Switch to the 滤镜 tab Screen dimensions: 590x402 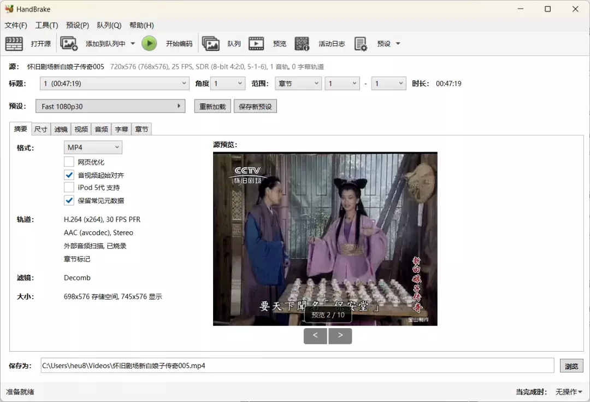61,129
